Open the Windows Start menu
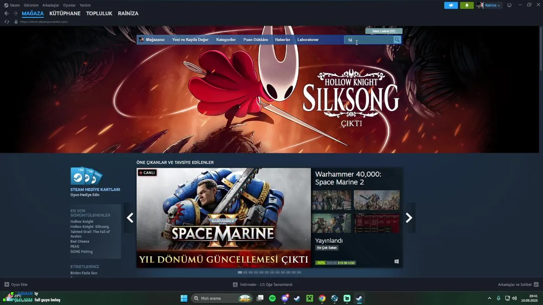Image resolution: width=543 pixels, height=305 pixels. point(184,298)
